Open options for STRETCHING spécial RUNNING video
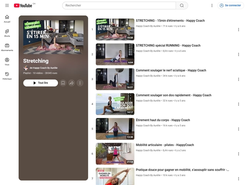This screenshot has height=185, width=247. (238, 54)
